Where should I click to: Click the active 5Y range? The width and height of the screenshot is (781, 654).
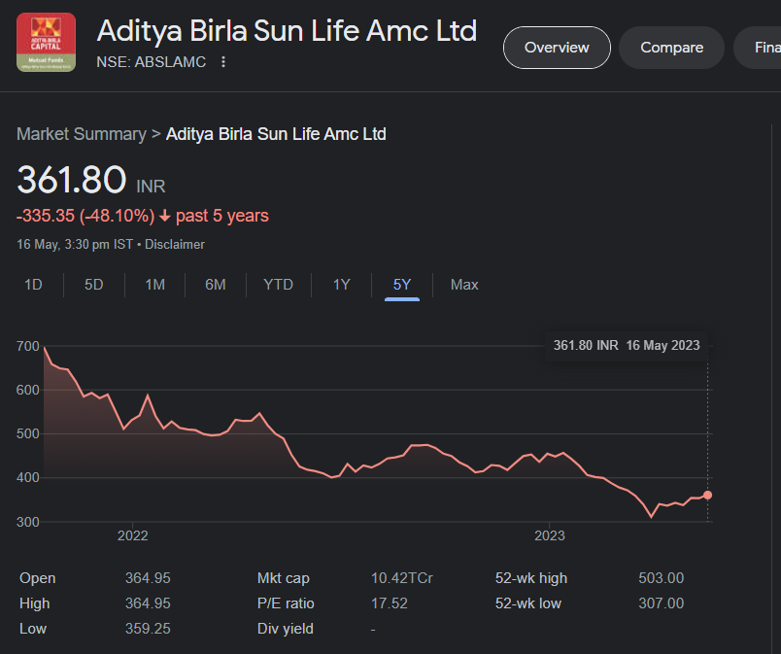click(401, 285)
